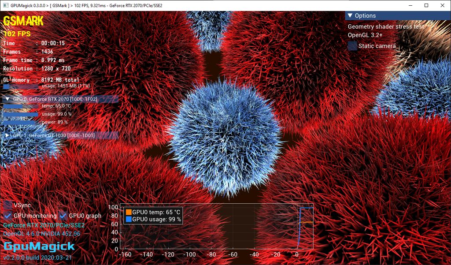Click the GPU 0 temp progress bar
451x265 pixels.
(21, 106)
